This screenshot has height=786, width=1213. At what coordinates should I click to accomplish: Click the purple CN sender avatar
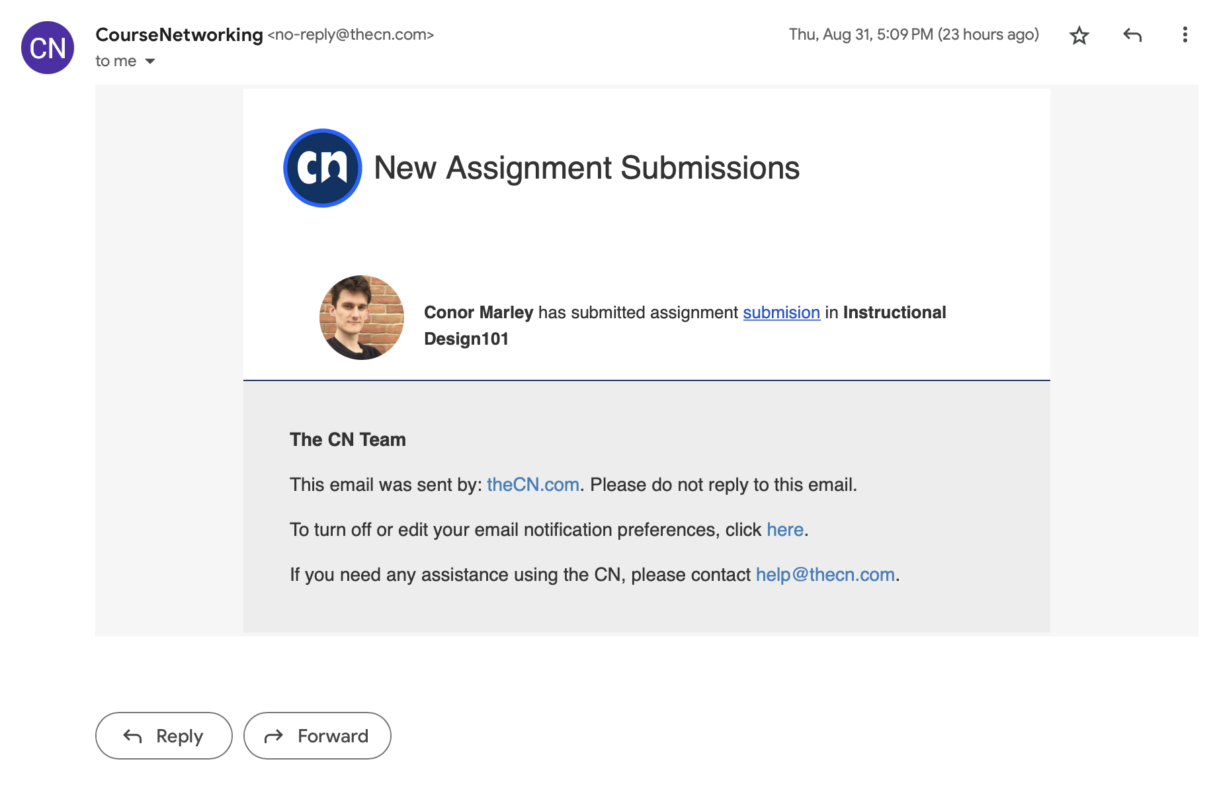tap(48, 48)
